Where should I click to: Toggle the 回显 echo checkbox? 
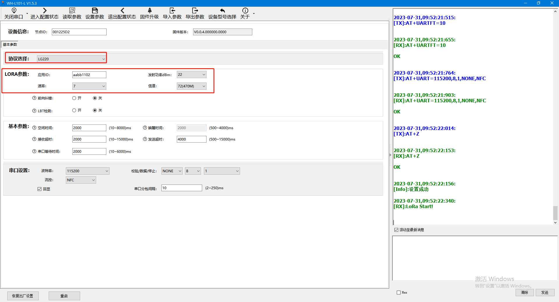point(40,189)
